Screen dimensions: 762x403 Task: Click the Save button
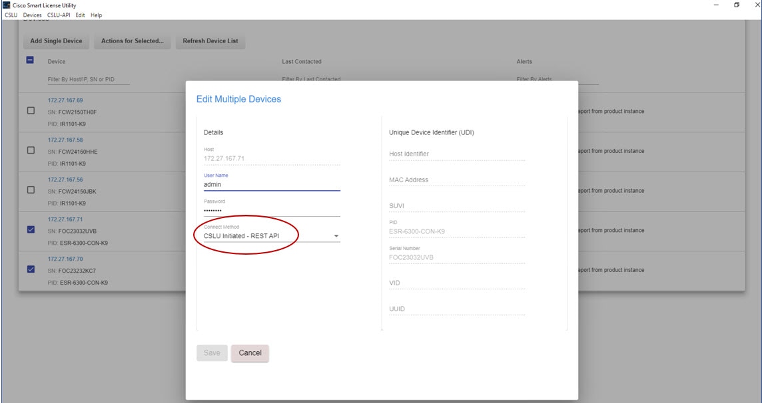tap(212, 353)
